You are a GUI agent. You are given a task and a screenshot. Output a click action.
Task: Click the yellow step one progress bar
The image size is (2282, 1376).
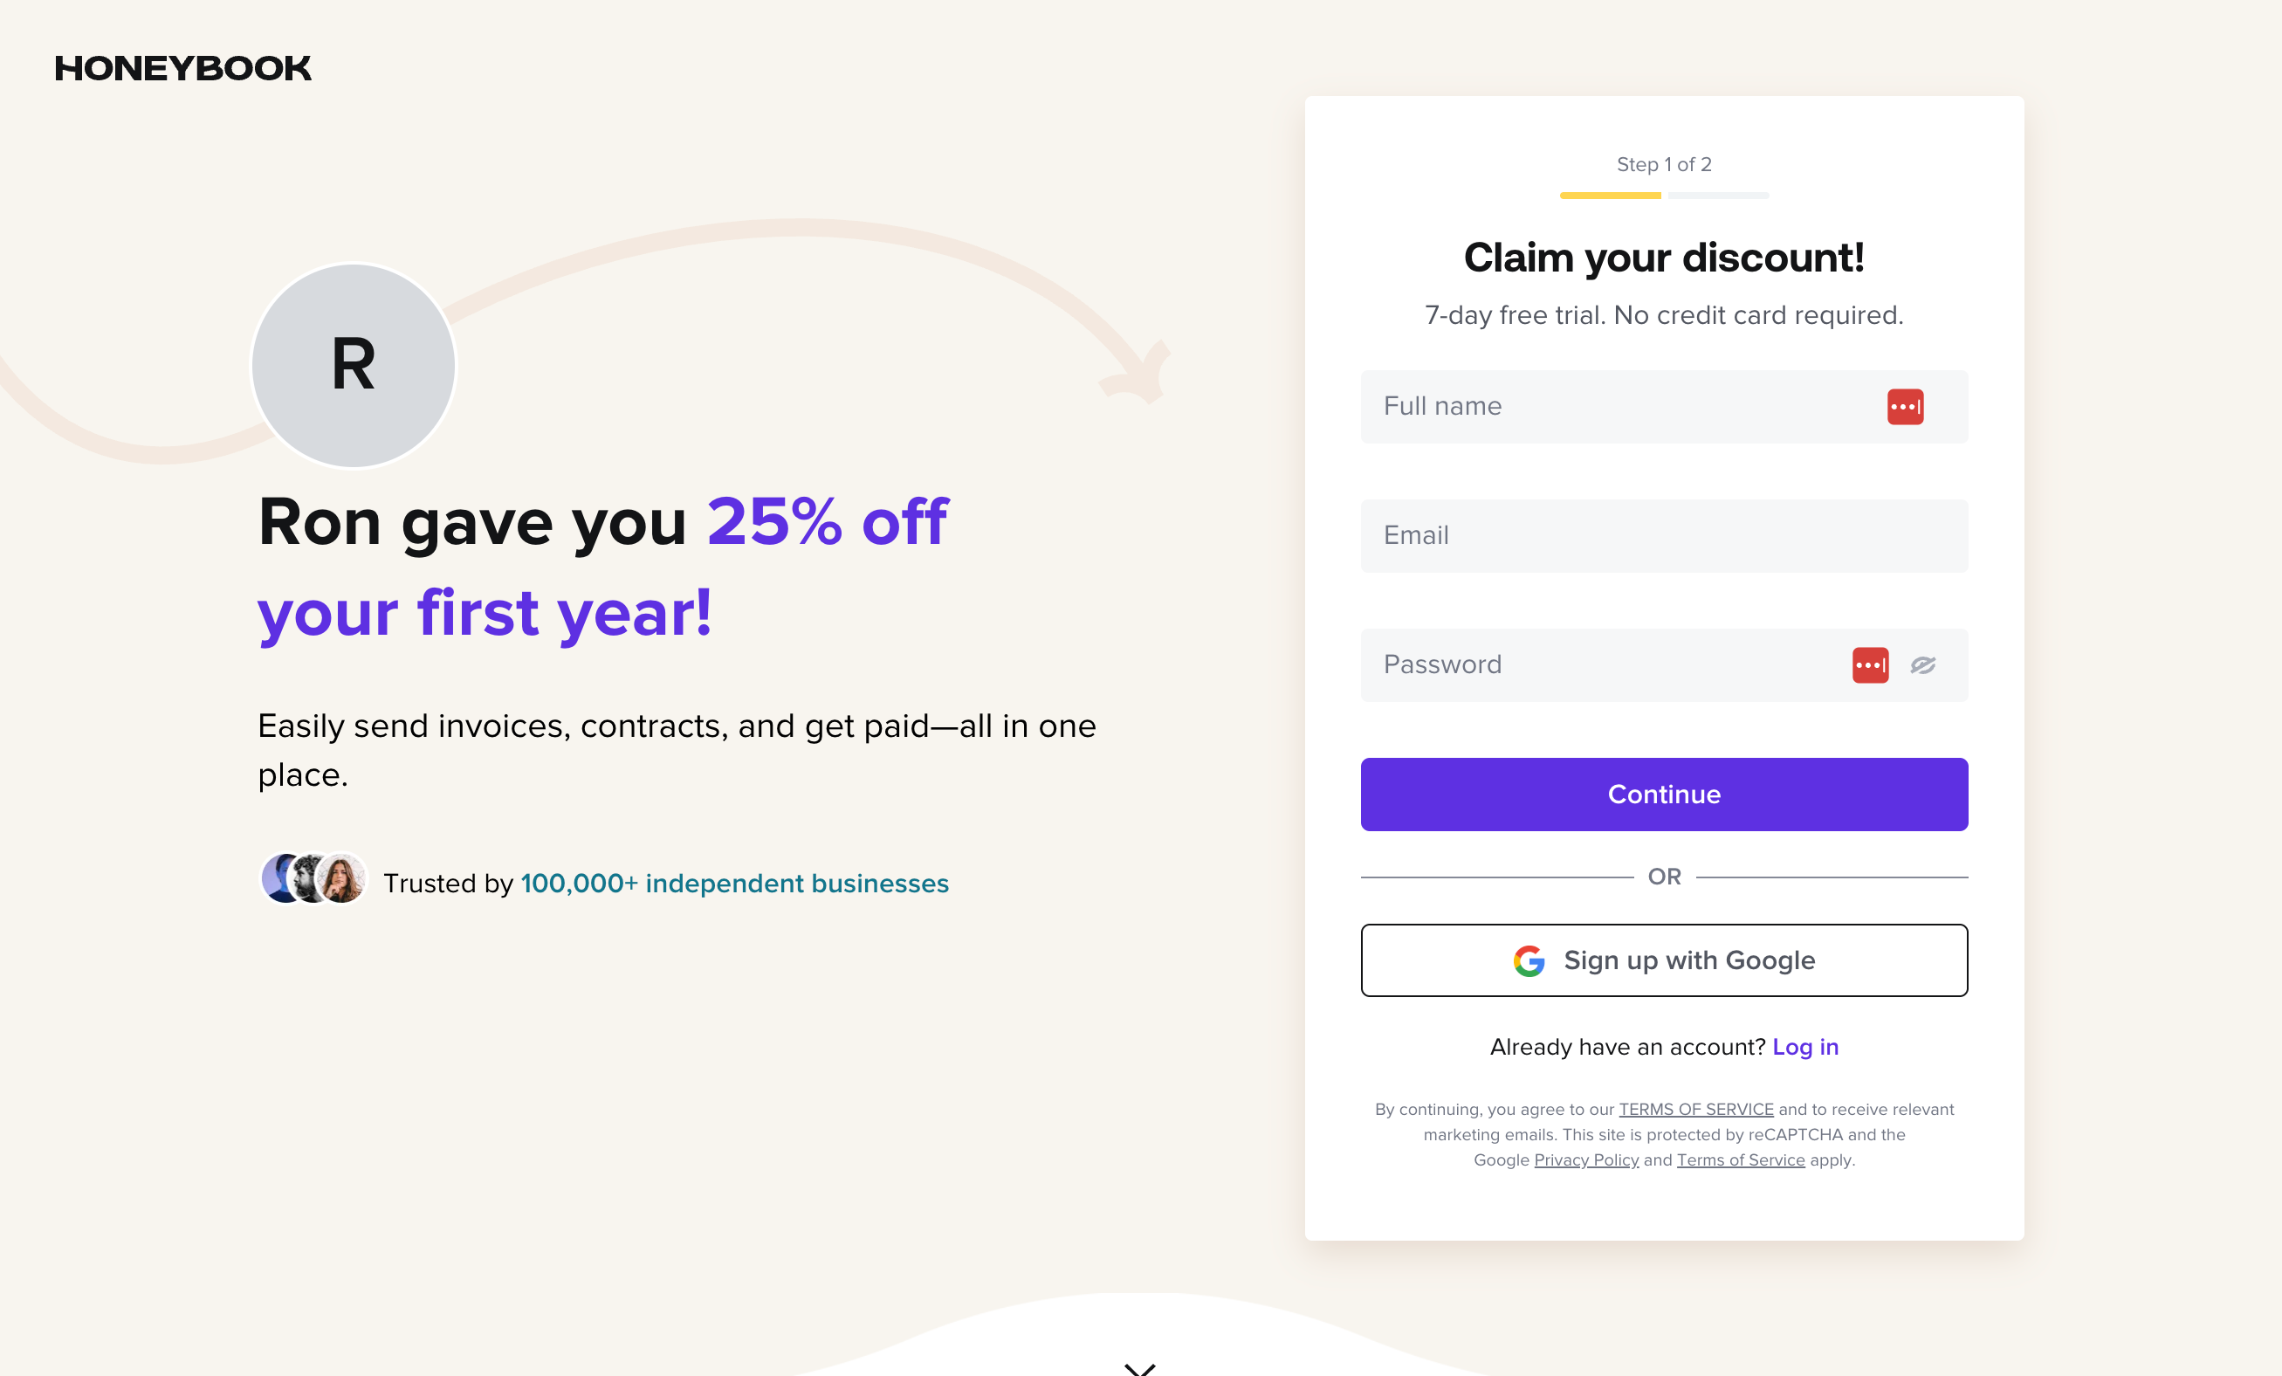click(1610, 196)
